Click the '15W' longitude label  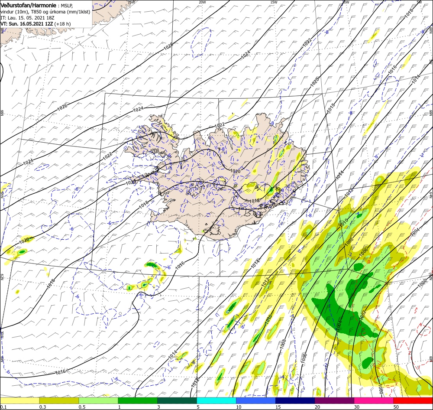pos(274,2)
